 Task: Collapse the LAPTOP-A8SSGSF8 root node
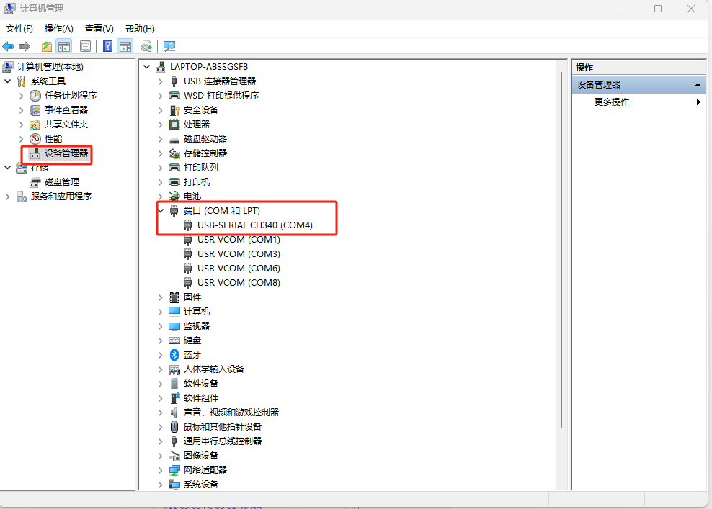pyautogui.click(x=147, y=67)
